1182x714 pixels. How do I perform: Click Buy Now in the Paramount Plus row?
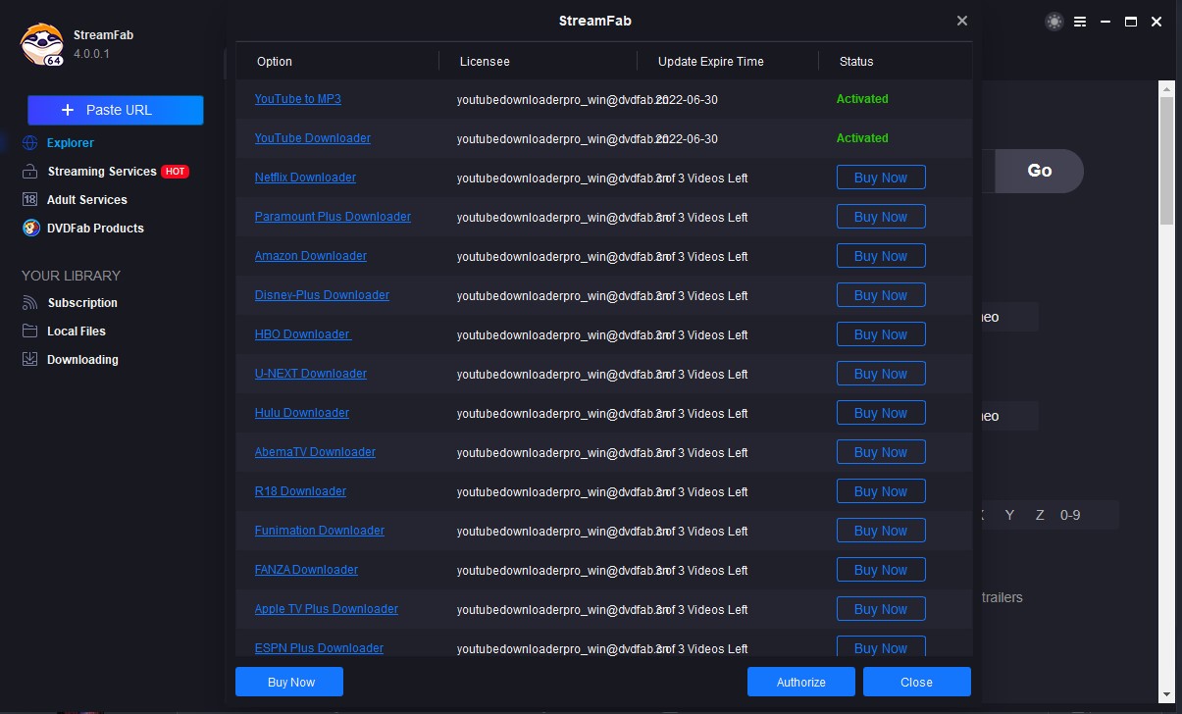[x=881, y=217]
